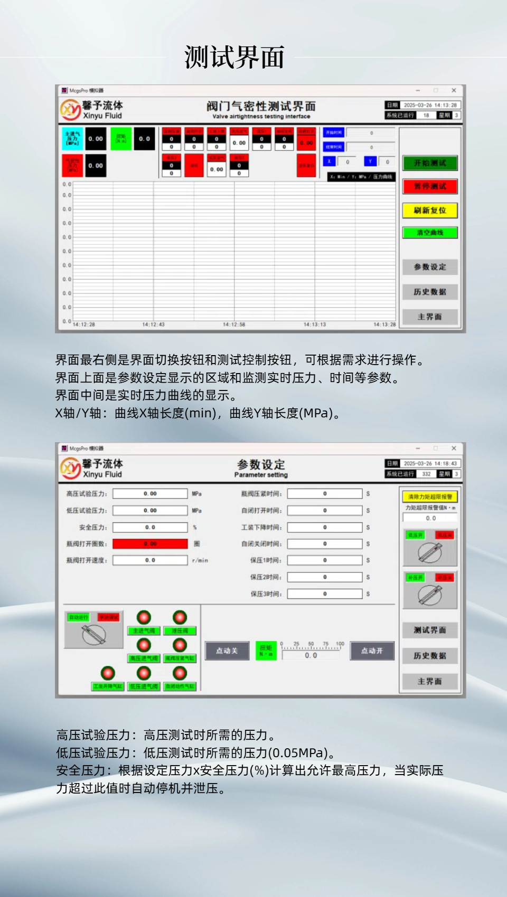Click the 自闭打开时间 input field
The height and width of the screenshot is (897, 507).
tap(325, 511)
